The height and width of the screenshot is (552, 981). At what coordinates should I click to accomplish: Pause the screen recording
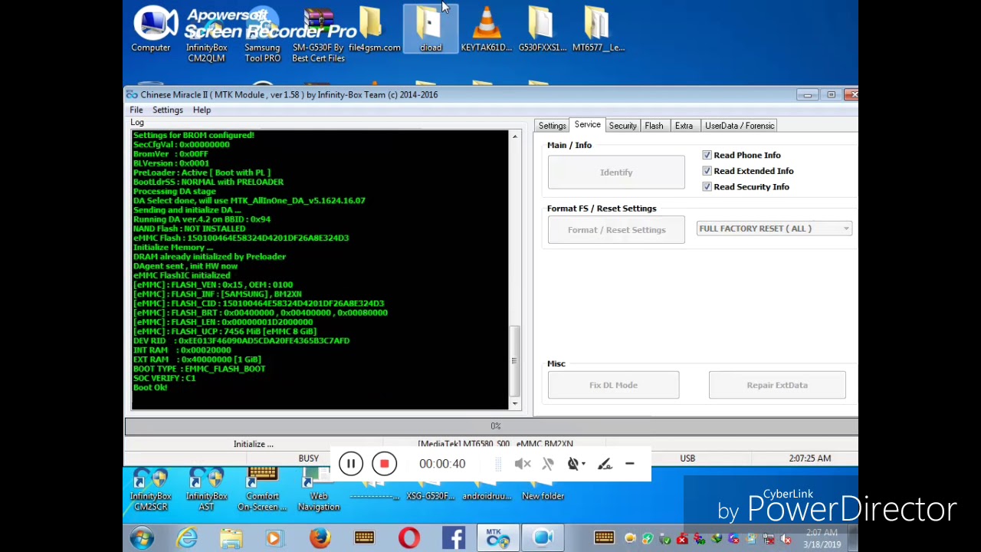pos(350,464)
